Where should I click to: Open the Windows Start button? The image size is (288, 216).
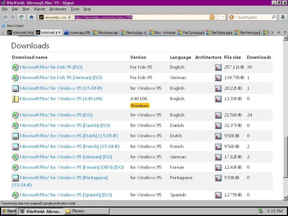9,211
